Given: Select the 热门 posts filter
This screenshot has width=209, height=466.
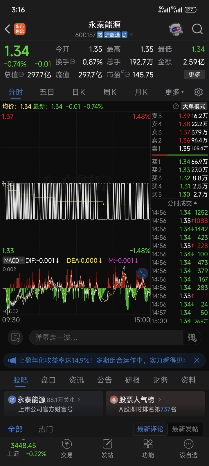Looking at the screenshot, I should click(46, 429).
